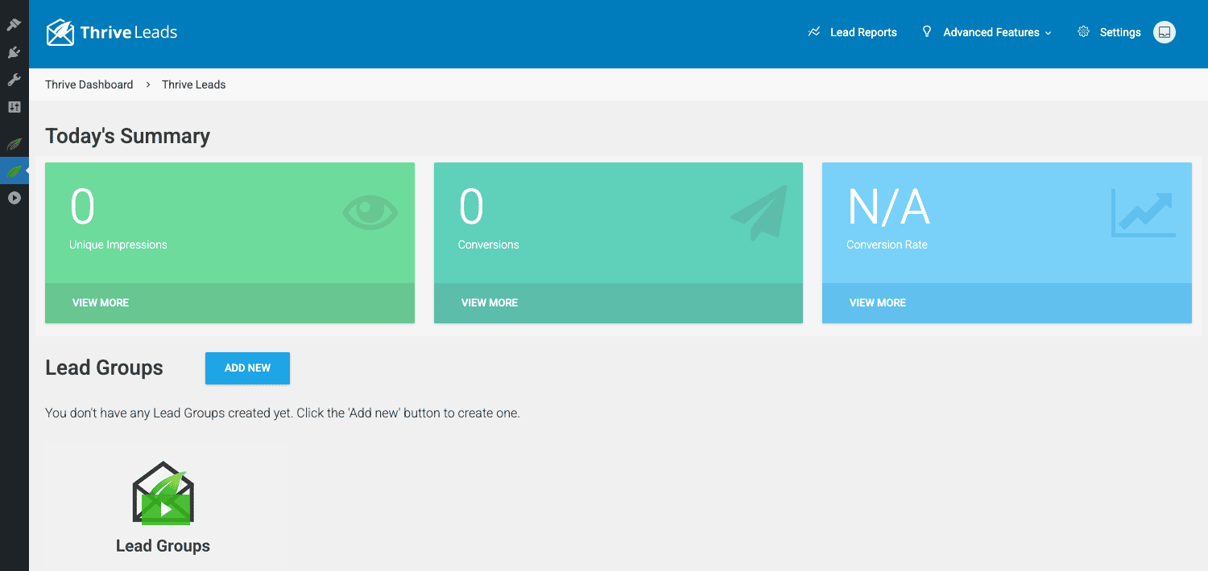The height and width of the screenshot is (571, 1208).
Task: Open the Settings menu item
Action: coord(1109,32)
